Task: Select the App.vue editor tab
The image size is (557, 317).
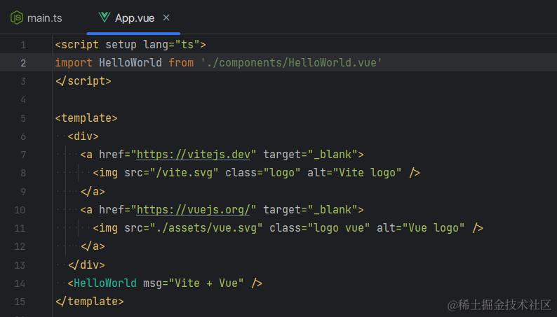Action: (x=133, y=17)
